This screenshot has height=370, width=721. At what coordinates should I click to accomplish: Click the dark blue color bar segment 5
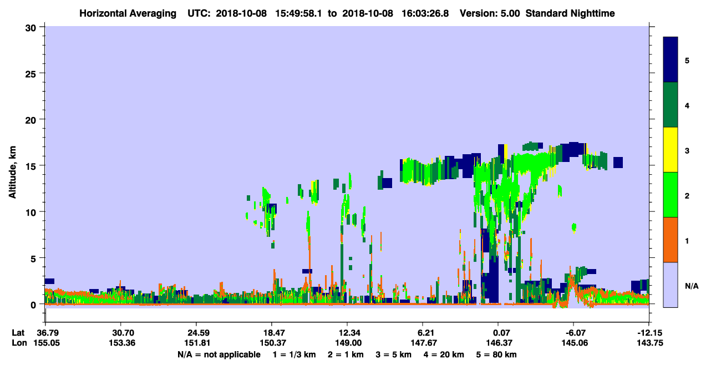(671, 60)
